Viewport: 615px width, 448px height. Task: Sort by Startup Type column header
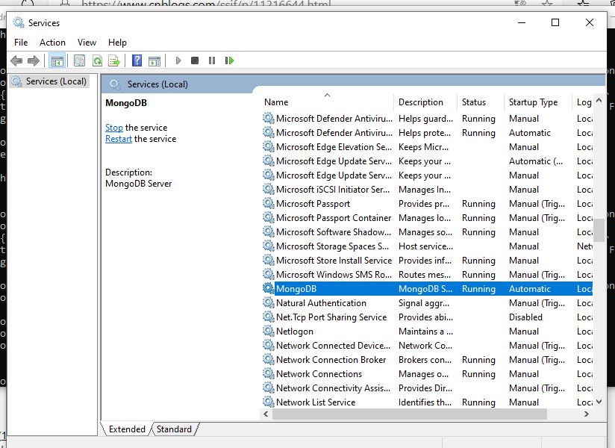[x=537, y=102]
